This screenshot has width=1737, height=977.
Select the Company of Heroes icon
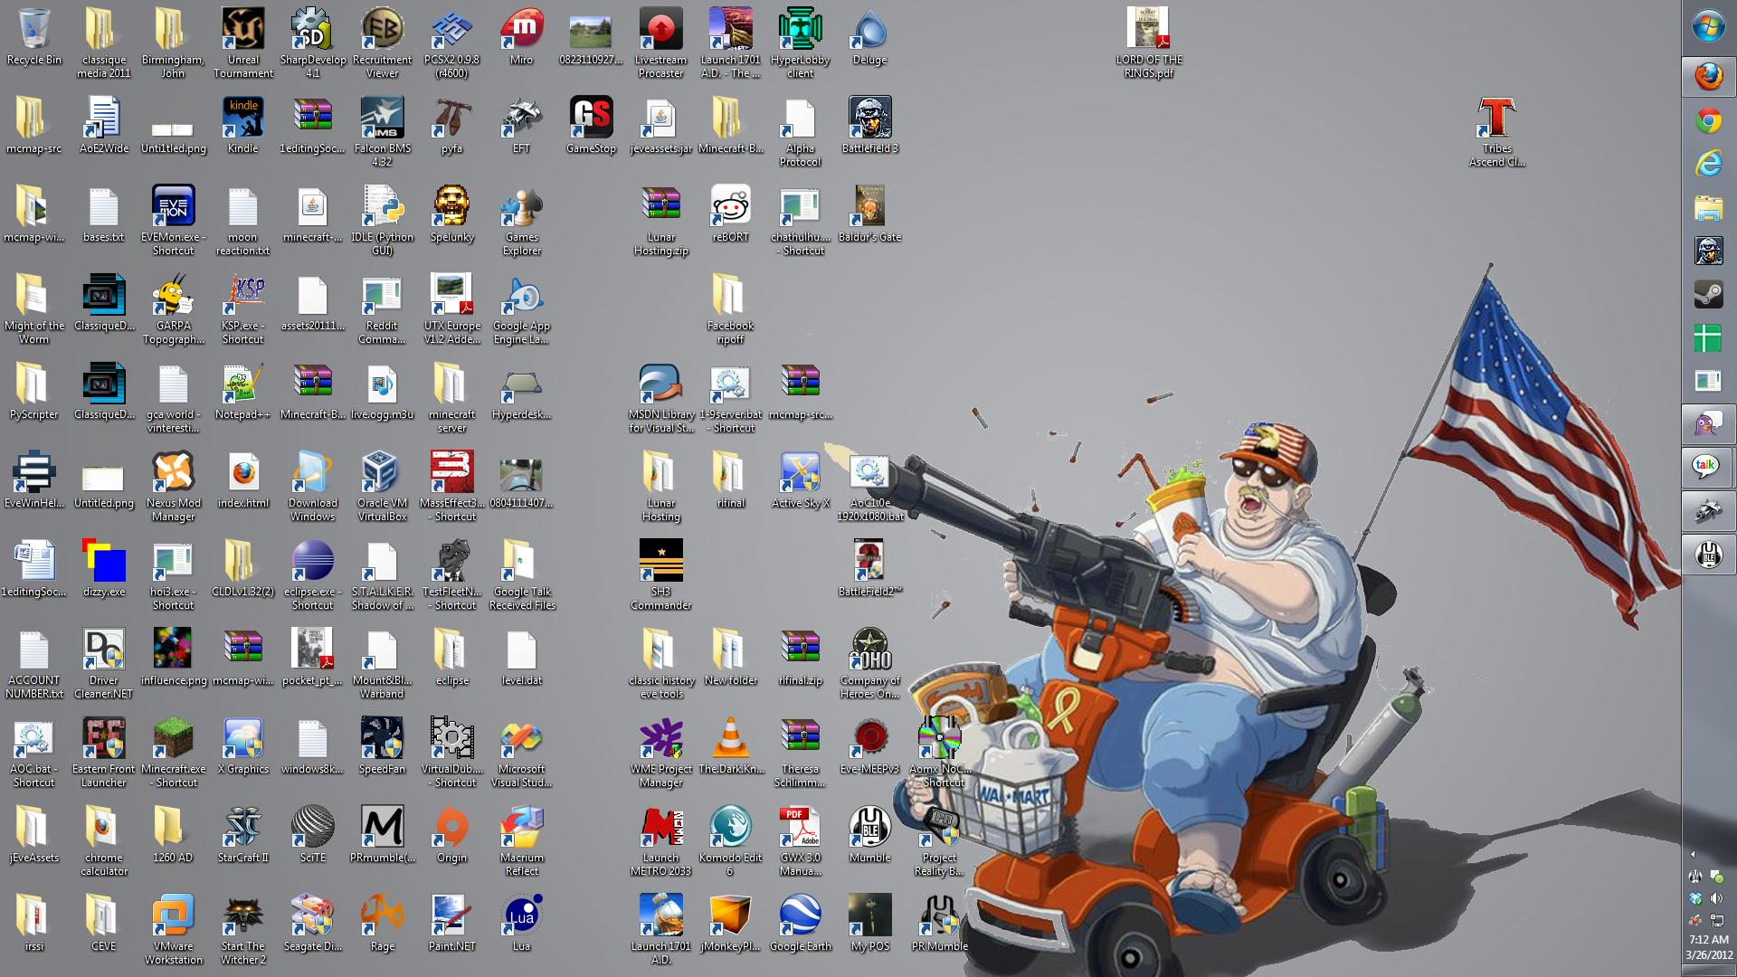click(869, 664)
